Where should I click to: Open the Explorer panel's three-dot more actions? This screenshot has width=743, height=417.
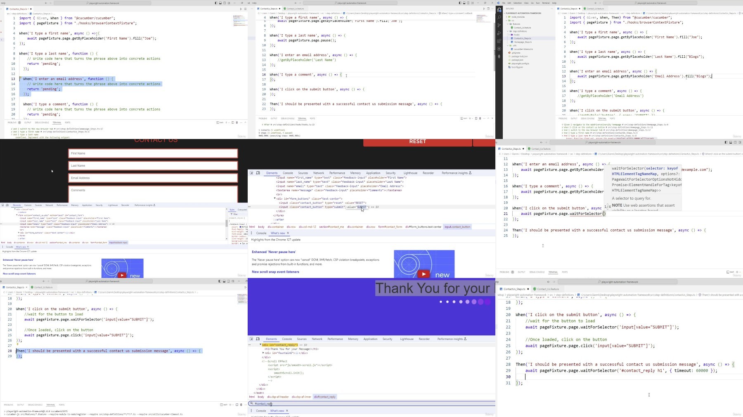552,9
